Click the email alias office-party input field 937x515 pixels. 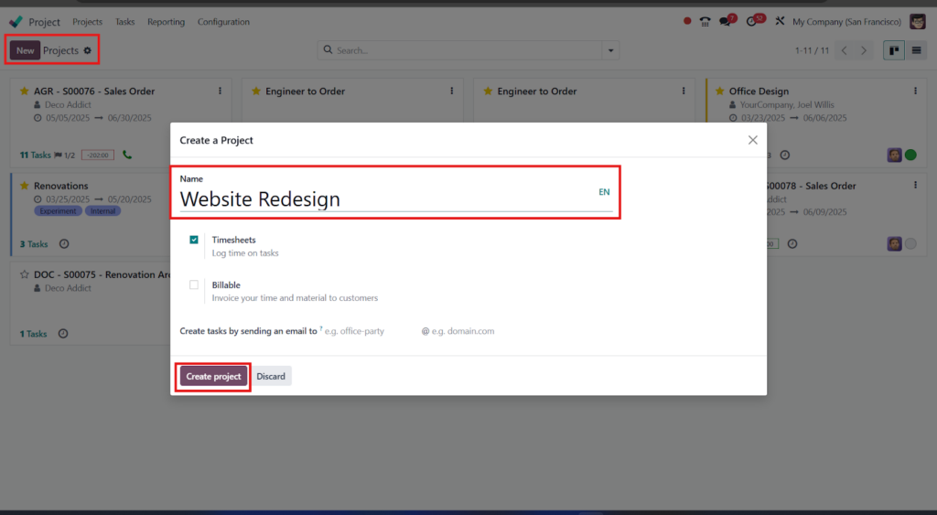pos(370,331)
